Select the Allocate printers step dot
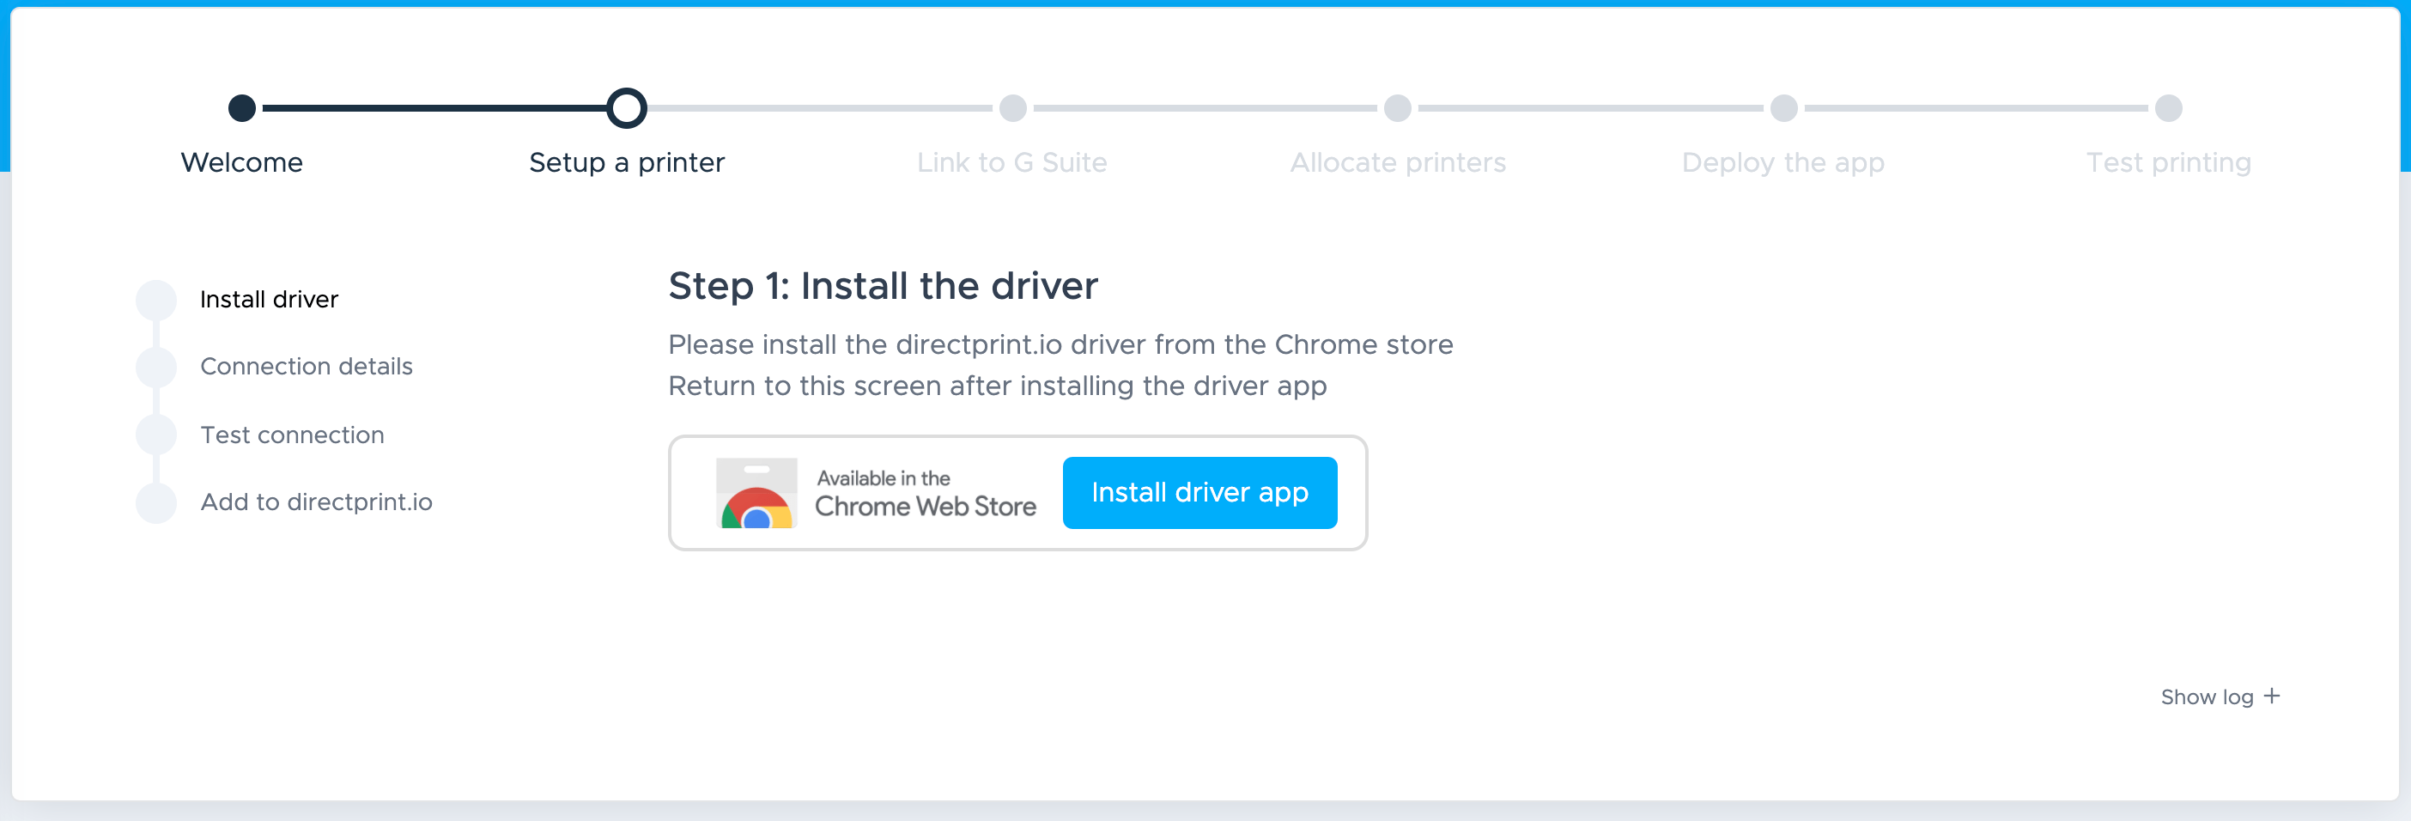 coord(1397,108)
